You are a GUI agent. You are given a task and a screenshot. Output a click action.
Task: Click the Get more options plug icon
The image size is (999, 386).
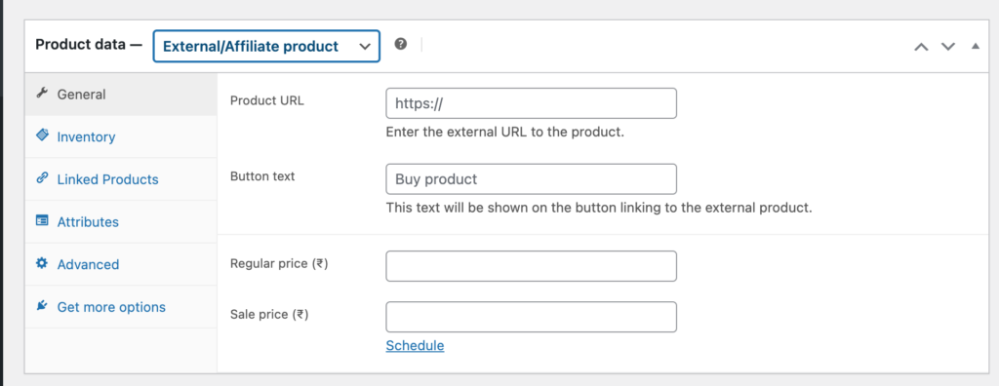click(x=42, y=306)
